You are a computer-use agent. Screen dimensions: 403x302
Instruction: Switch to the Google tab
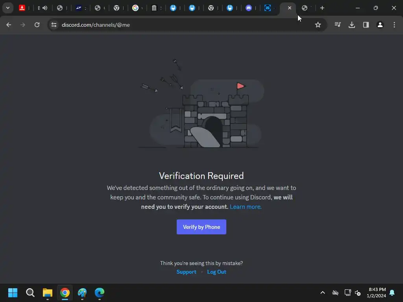click(135, 8)
